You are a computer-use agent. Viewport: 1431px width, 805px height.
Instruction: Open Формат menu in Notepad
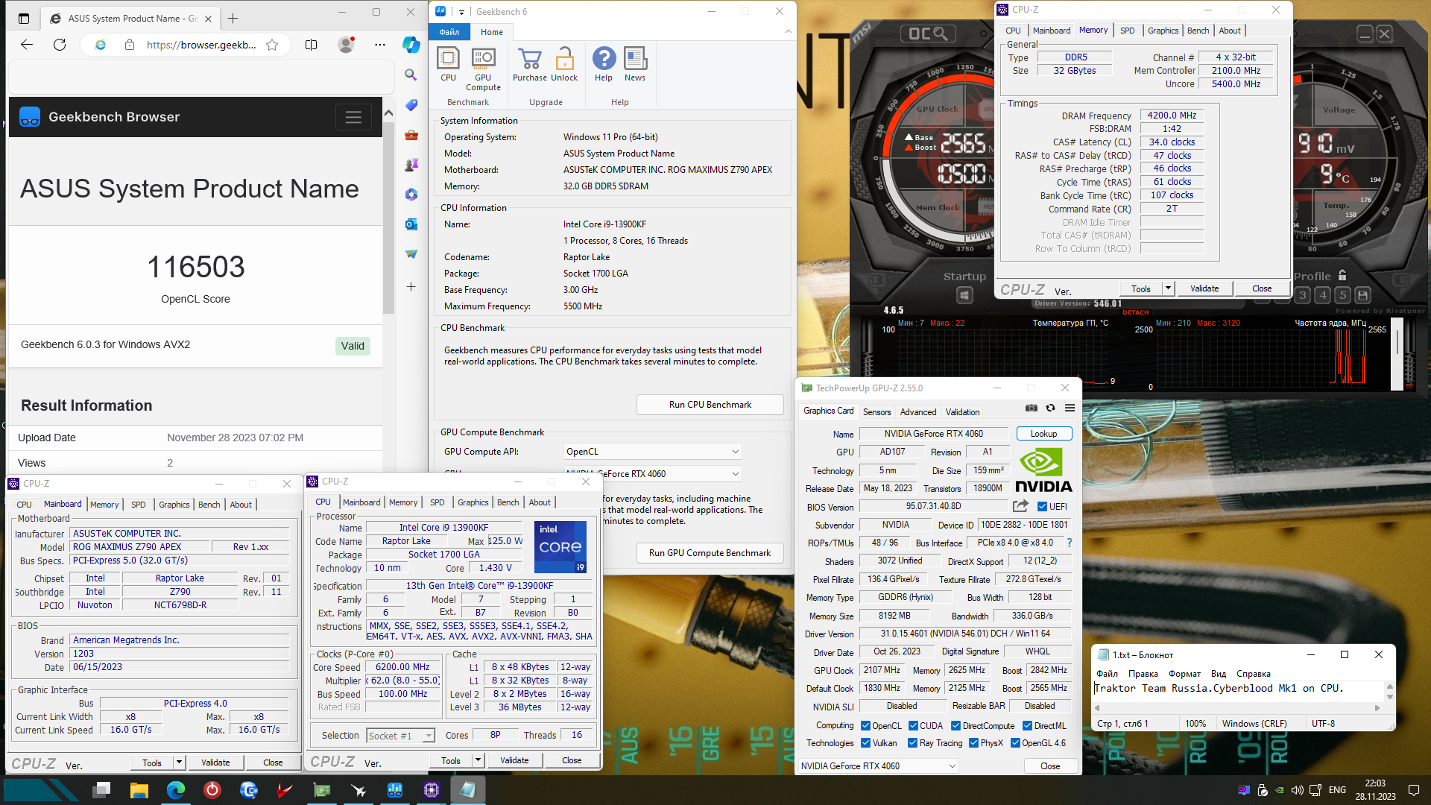(1184, 674)
